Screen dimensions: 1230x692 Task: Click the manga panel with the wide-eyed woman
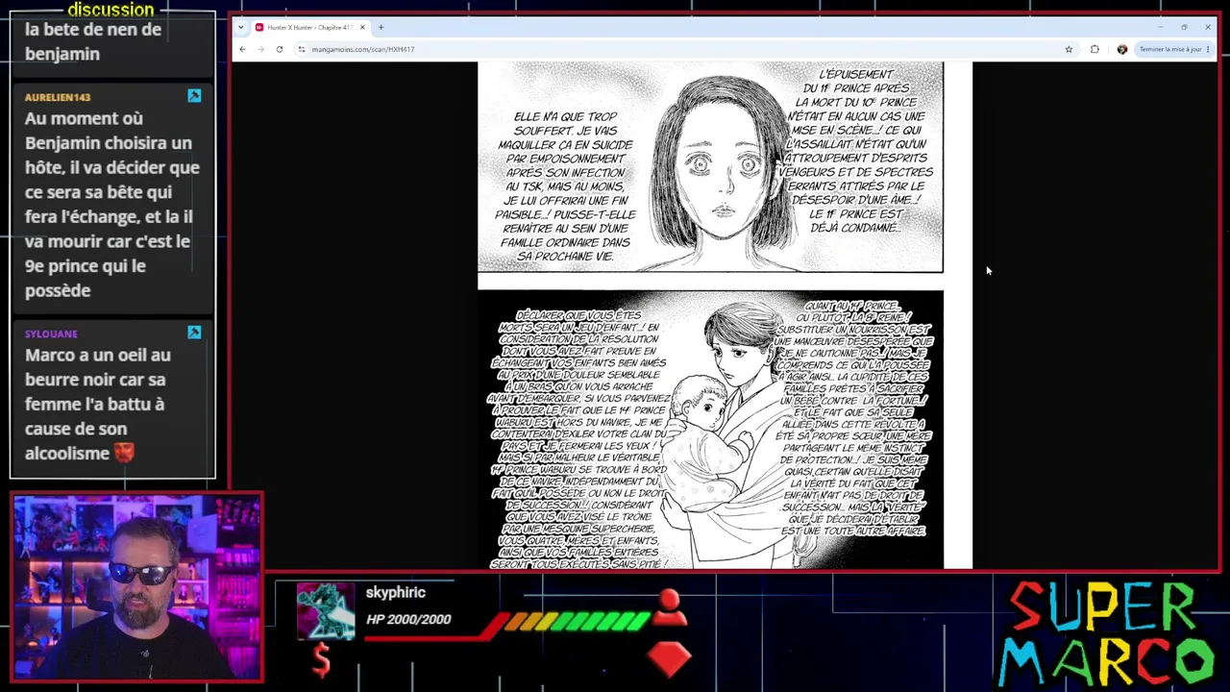(710, 167)
